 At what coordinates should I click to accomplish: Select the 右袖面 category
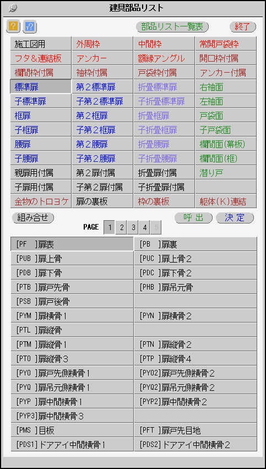click(225, 88)
